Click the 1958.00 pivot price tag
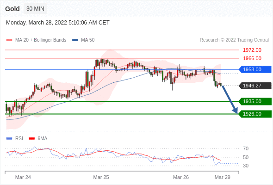273x185 pixels. [255, 69]
